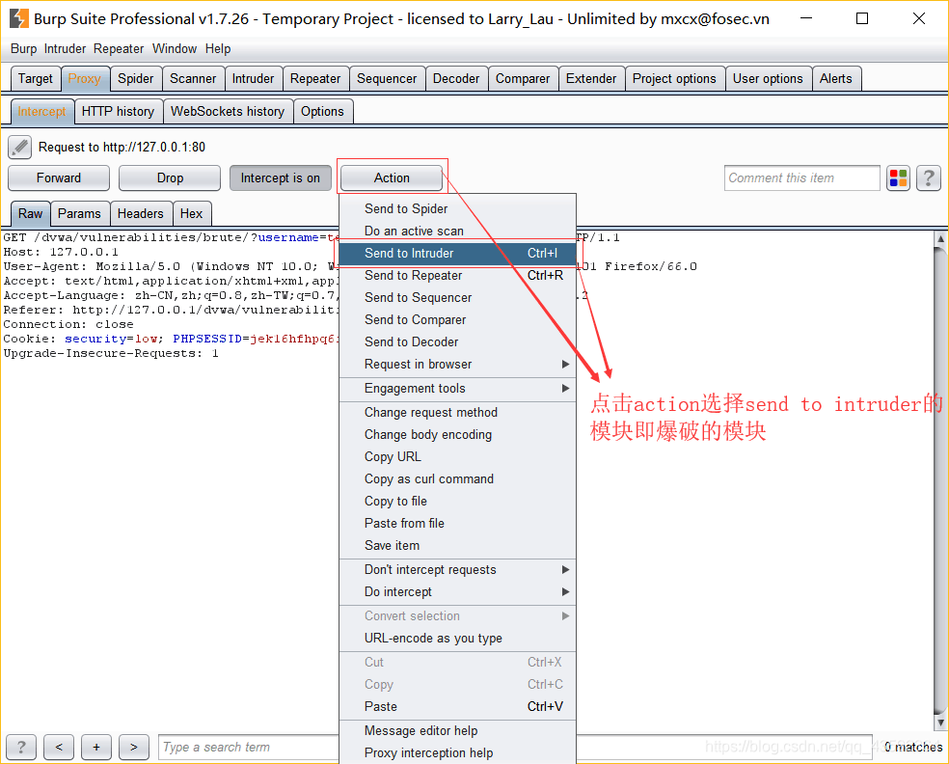The image size is (949, 764).
Task: Open Proxy interception help
Action: coord(457,753)
